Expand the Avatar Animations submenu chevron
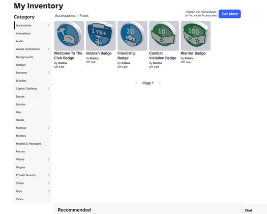267x214 pixels. 49,49
